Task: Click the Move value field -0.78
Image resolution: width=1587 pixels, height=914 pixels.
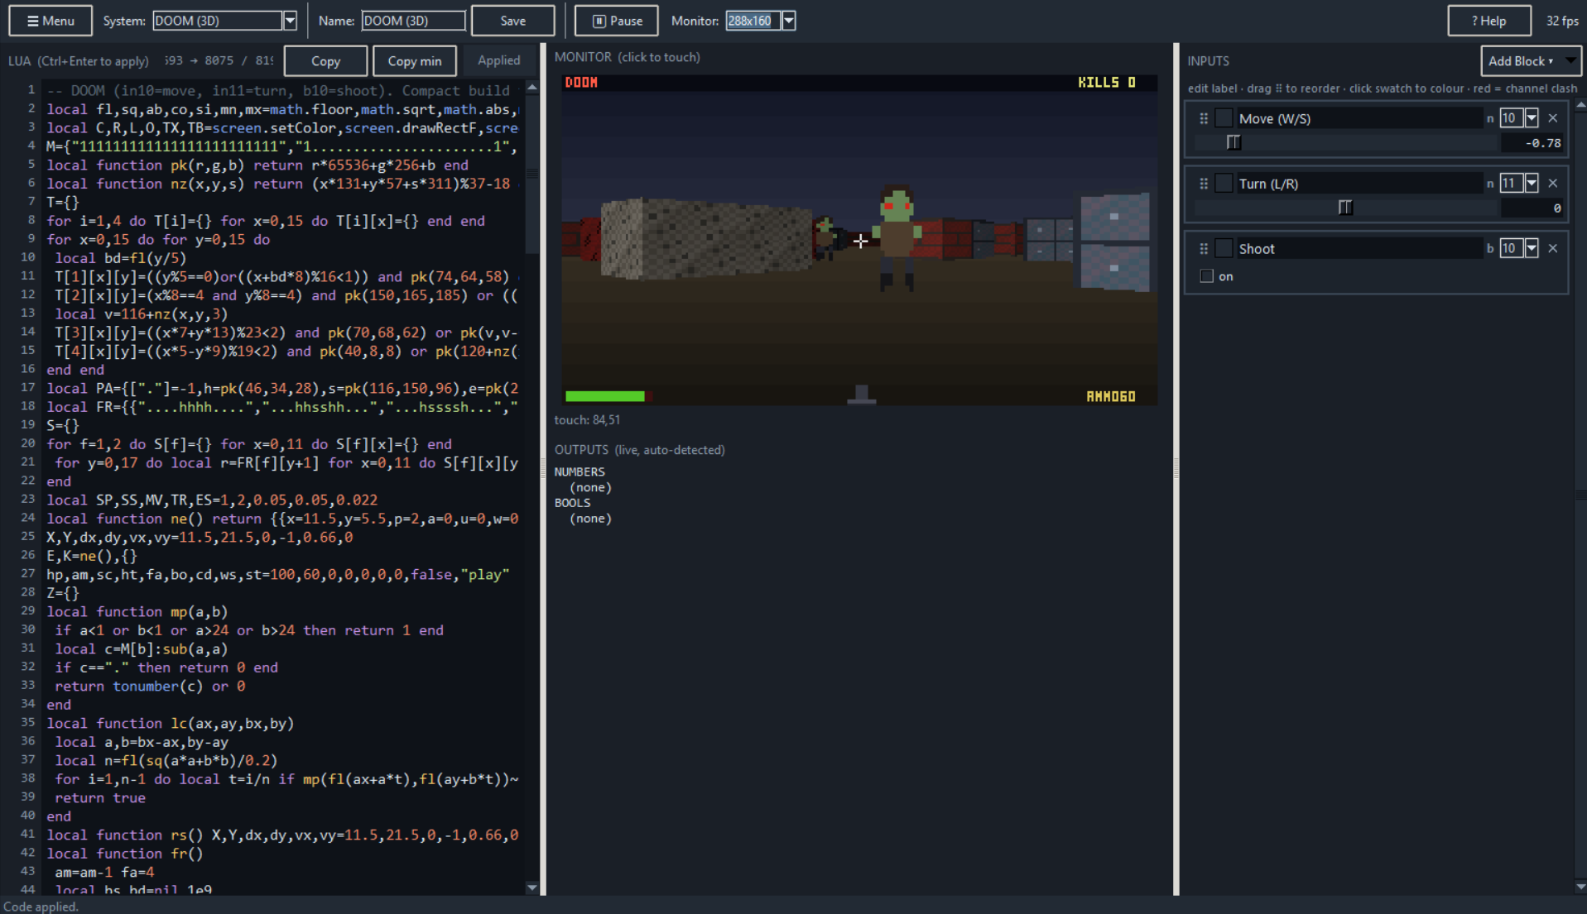Action: point(1532,143)
